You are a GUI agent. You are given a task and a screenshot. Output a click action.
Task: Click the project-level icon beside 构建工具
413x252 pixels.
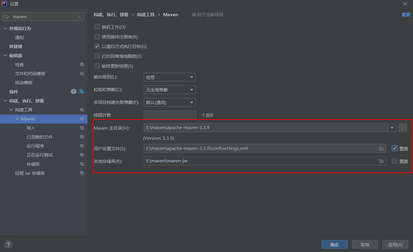[x=82, y=110]
